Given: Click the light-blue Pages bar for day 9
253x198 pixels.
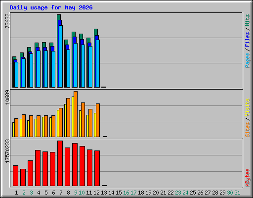Looking at the screenshot, I should tap(76, 65).
